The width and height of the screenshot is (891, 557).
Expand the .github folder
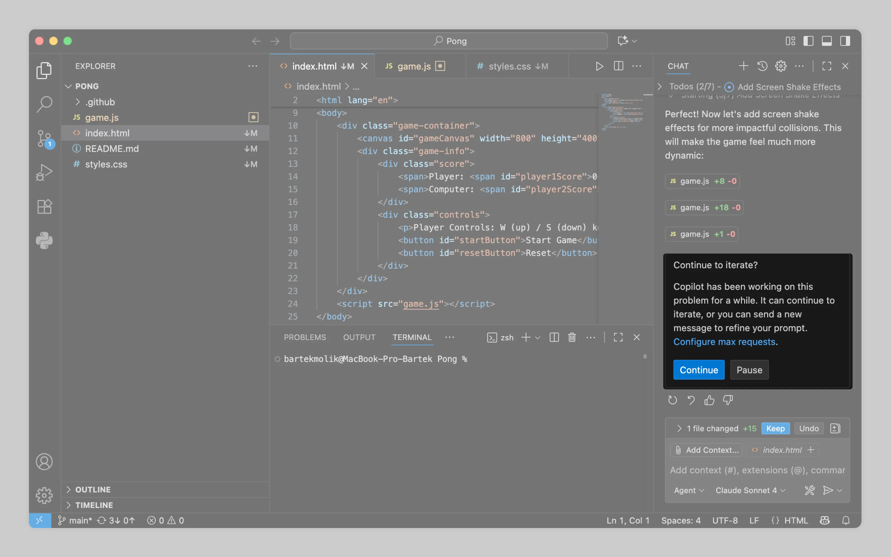point(100,102)
